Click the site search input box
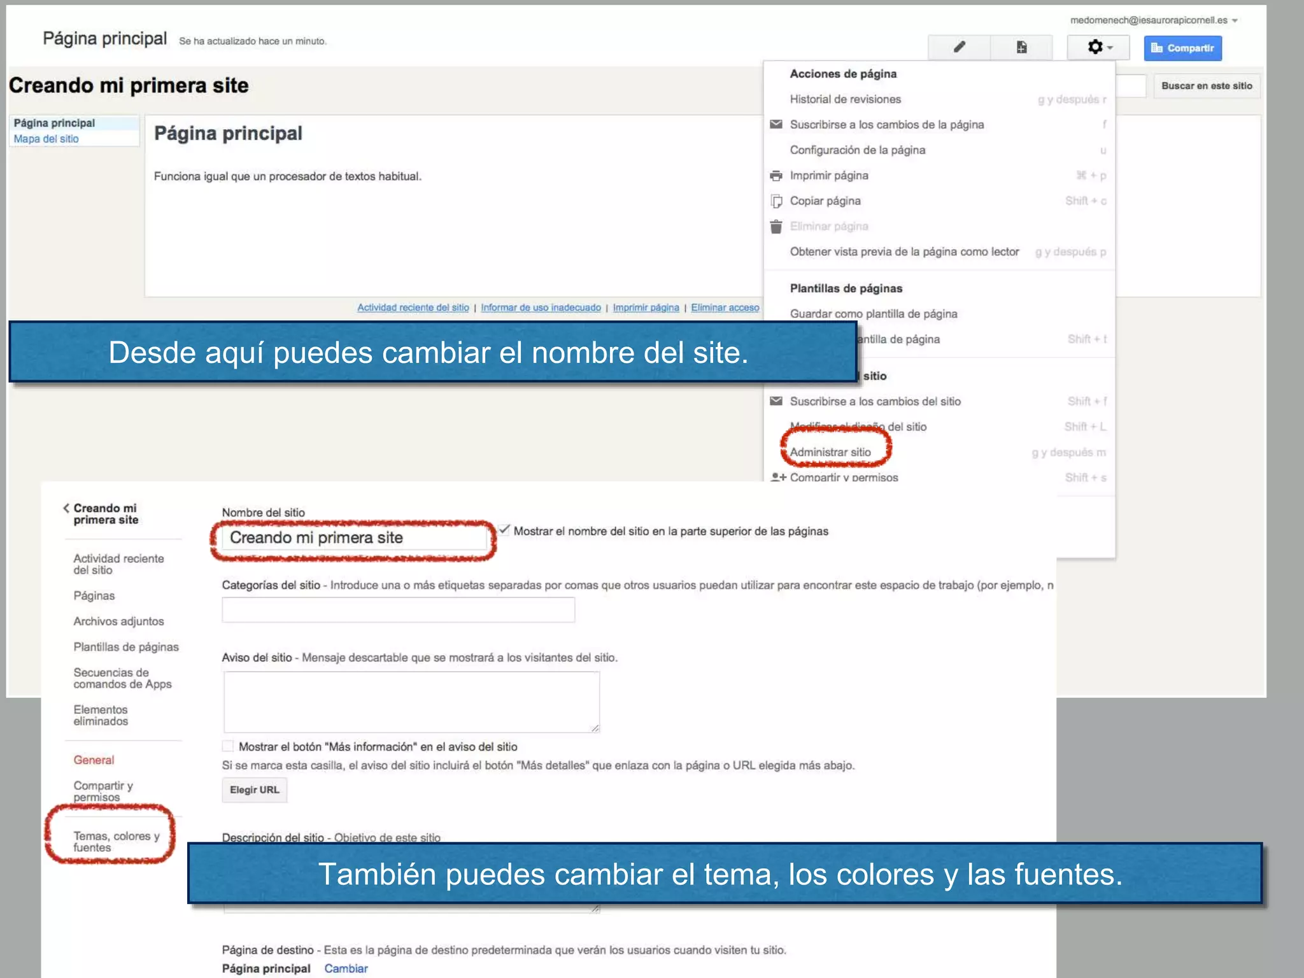Viewport: 1304px width, 978px height. 1131,86
